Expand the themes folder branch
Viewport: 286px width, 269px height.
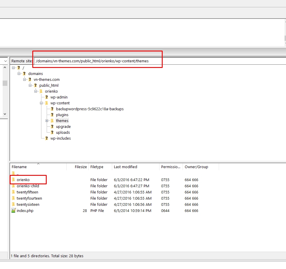coord(47,121)
